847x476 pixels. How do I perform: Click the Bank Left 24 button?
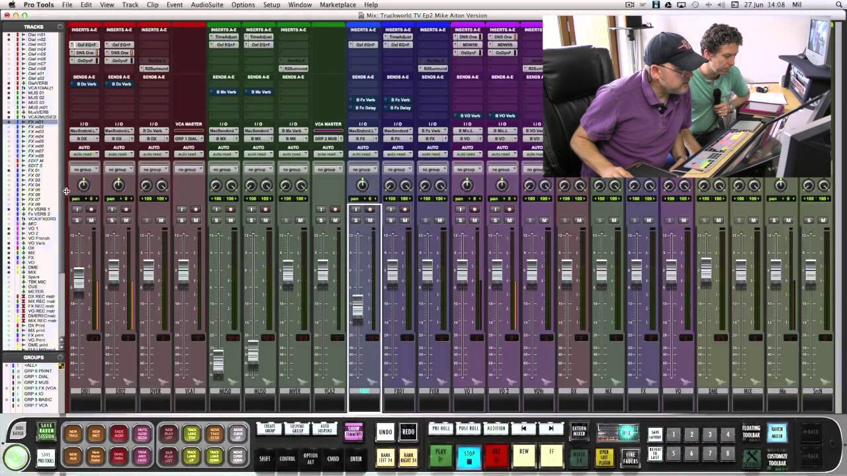click(385, 456)
